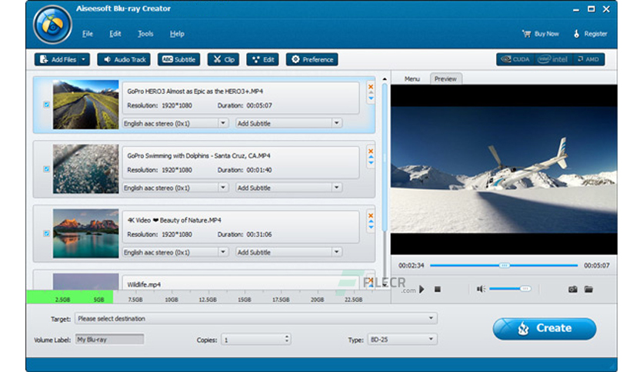
Task: Expand audio track dropdown for Beauty of Nature
Action: [x=223, y=251]
